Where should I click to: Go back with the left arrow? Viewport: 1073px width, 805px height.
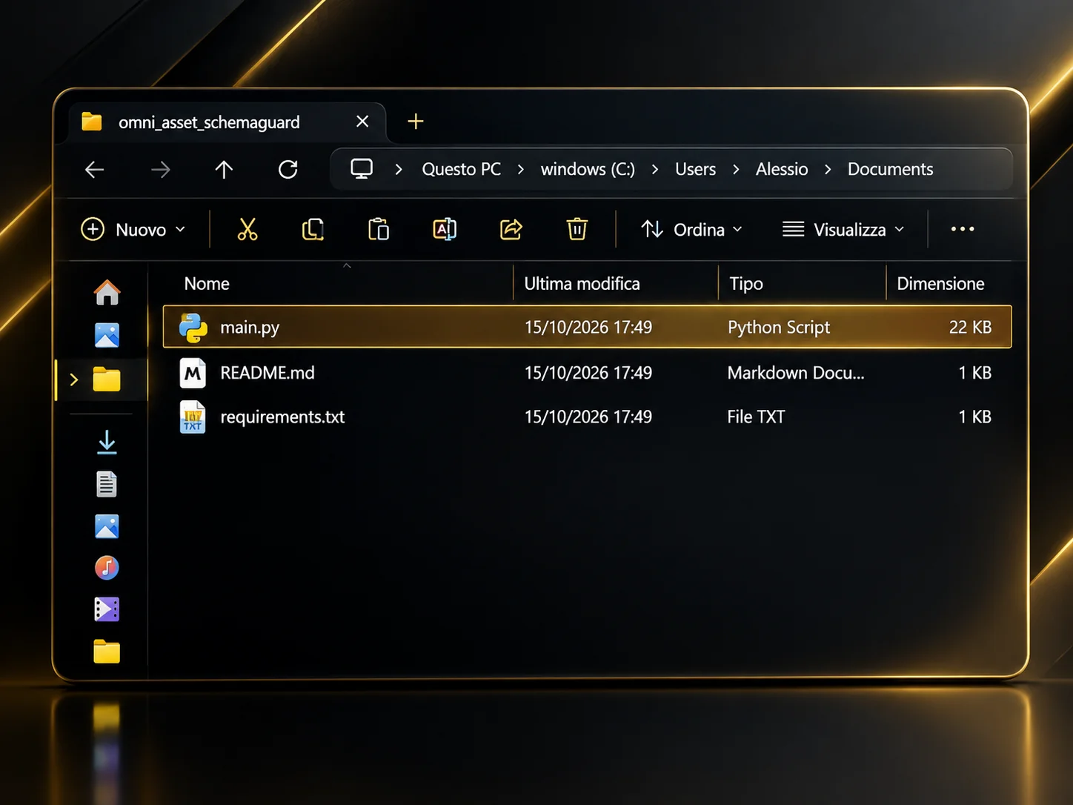coord(95,170)
